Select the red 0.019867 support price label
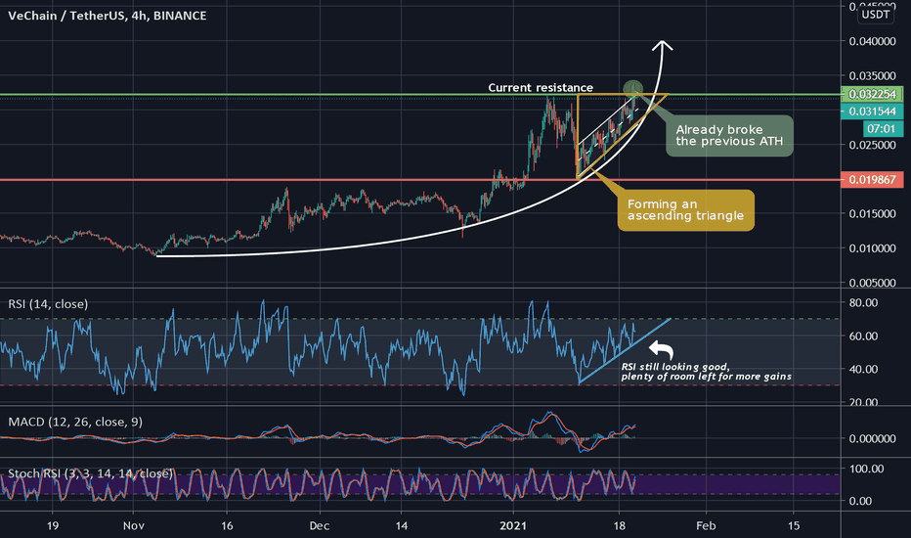911x538 pixels. (872, 180)
